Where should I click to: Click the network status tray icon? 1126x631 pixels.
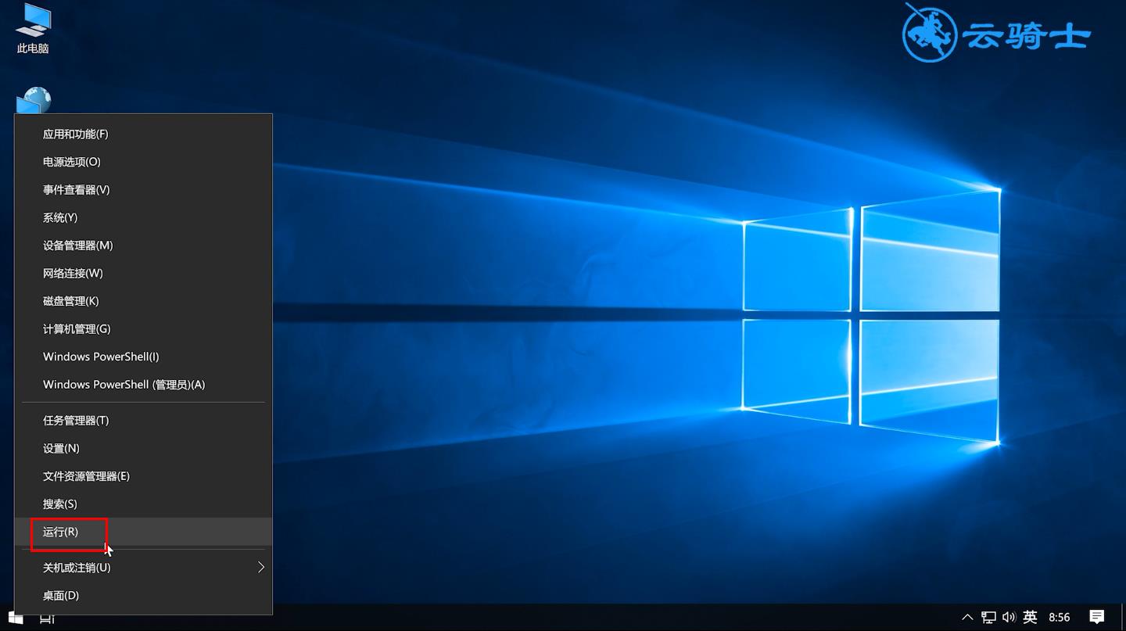[988, 617]
